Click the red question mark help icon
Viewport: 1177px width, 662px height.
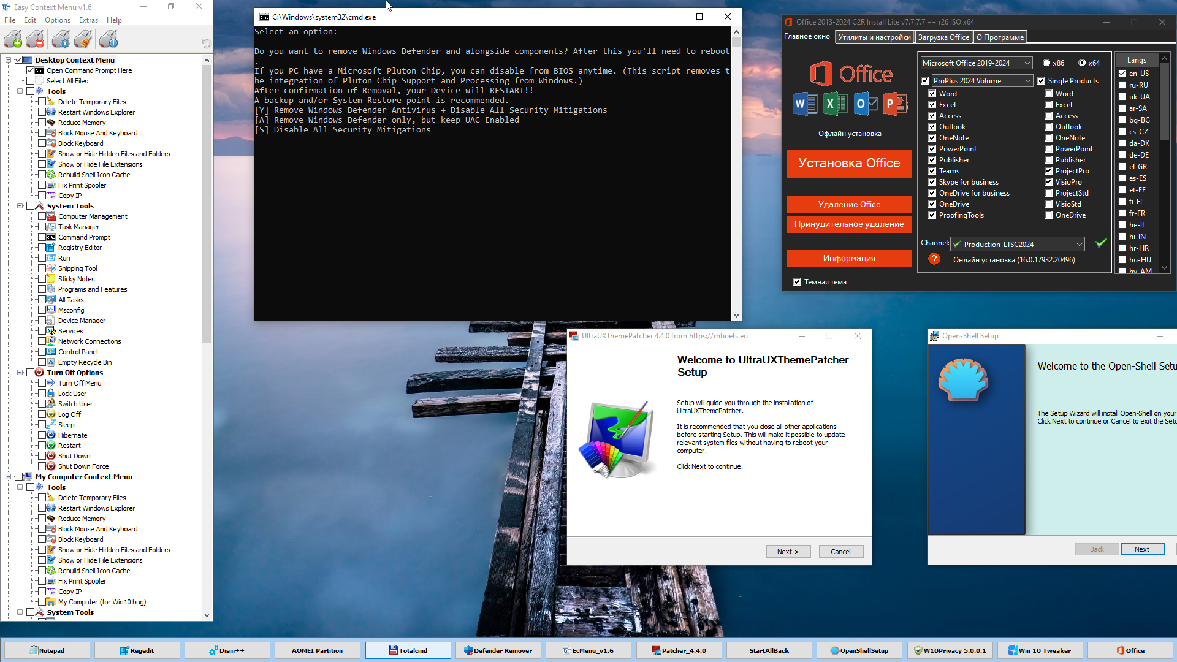click(934, 259)
